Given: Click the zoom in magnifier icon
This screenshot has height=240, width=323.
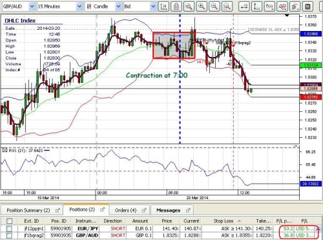Looking at the screenshot, I should coord(202,6).
